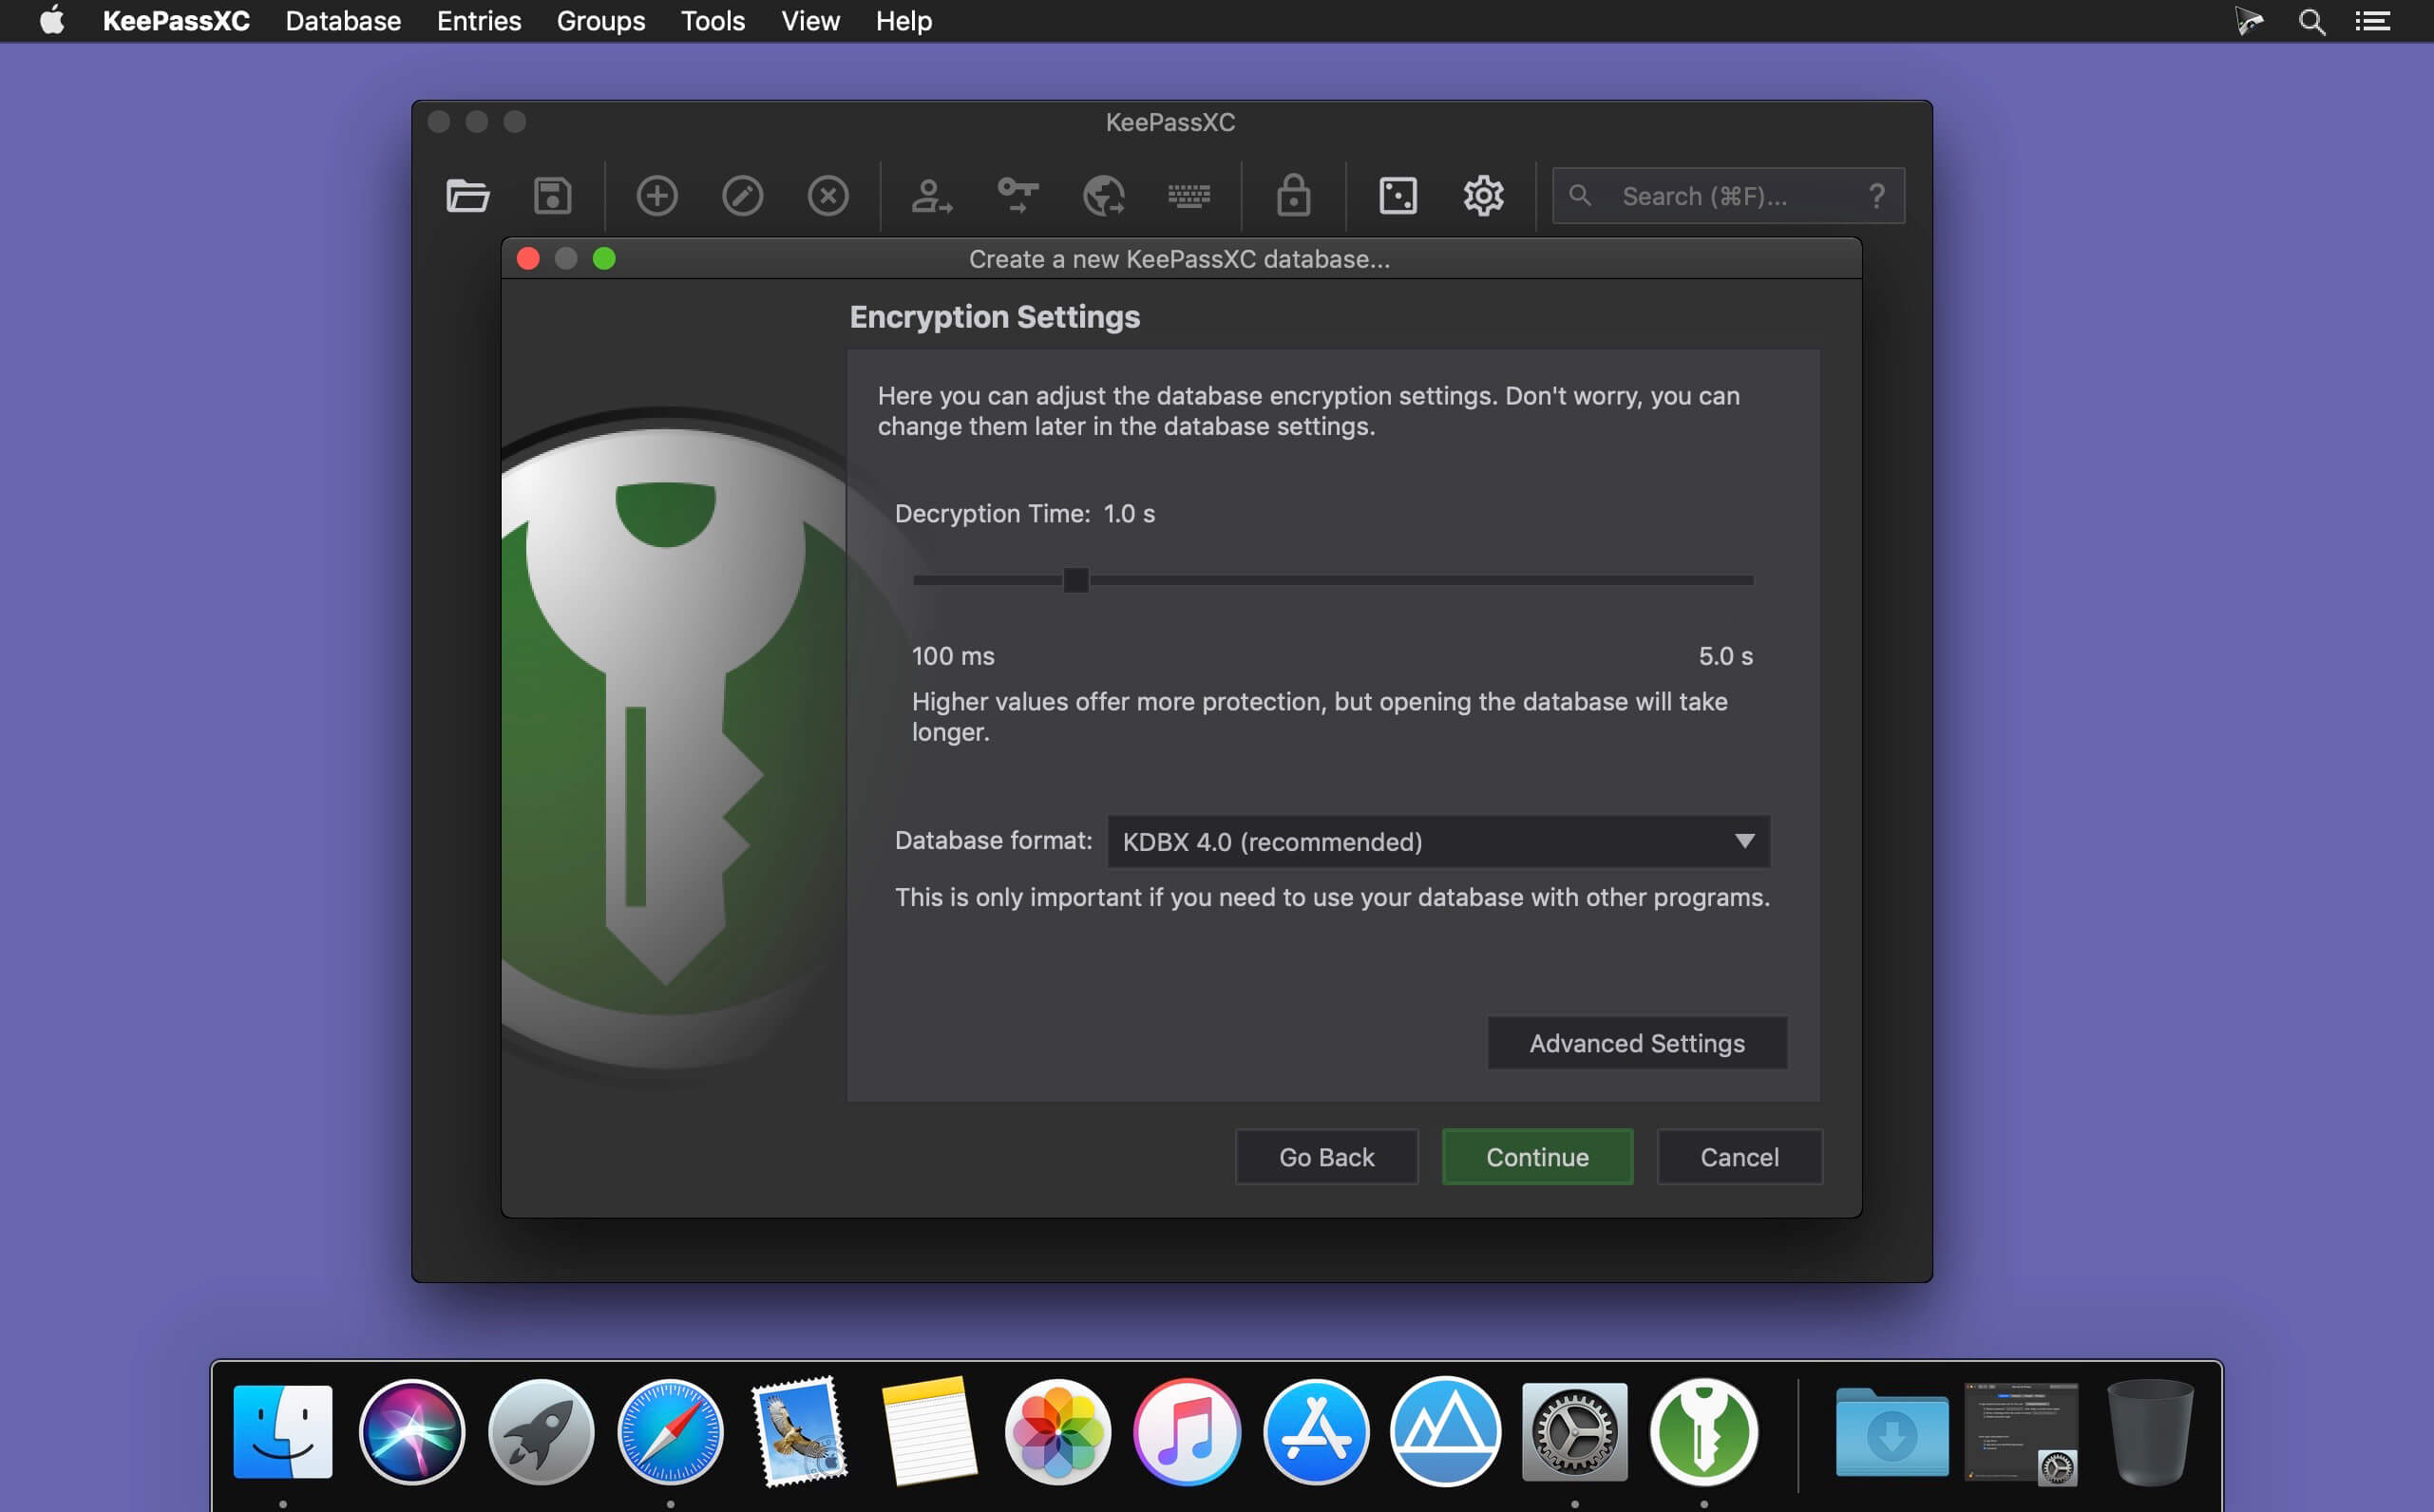Copy username toolbar icon
The image size is (2434, 1512).
pyautogui.click(x=931, y=196)
